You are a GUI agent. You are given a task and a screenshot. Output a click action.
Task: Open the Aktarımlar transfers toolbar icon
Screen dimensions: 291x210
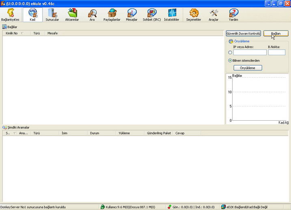point(72,15)
